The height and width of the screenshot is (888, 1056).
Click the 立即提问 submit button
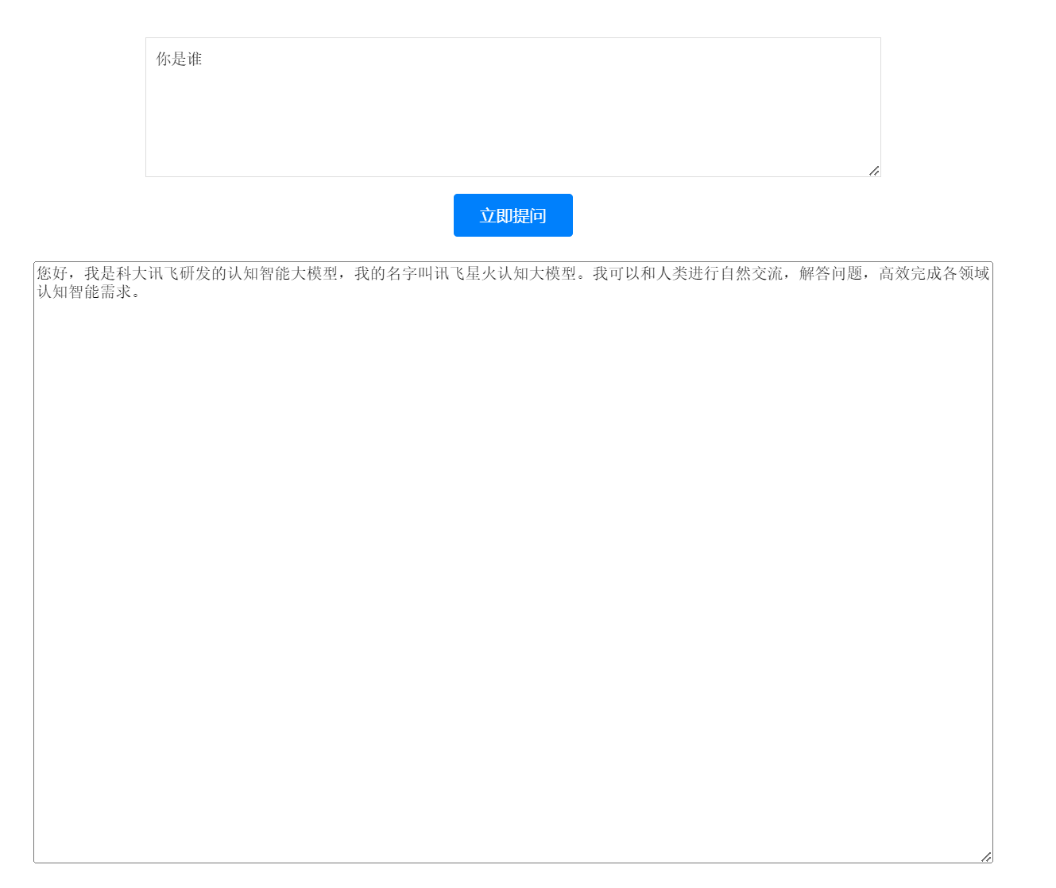(513, 215)
